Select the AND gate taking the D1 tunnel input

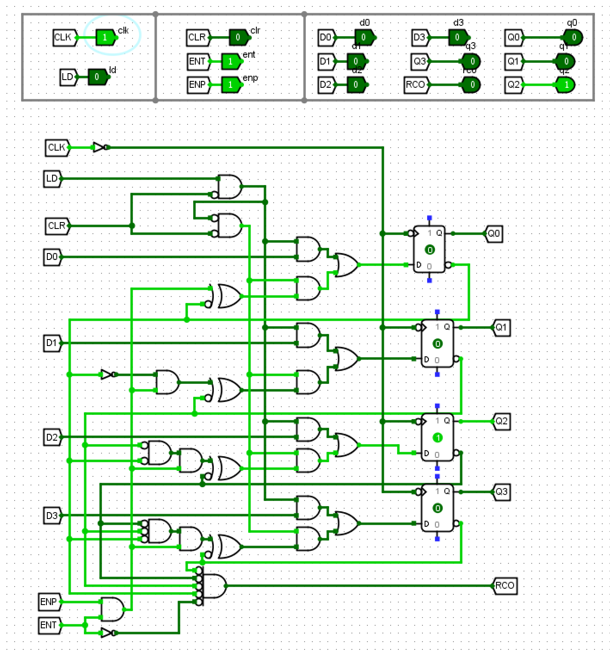(308, 335)
